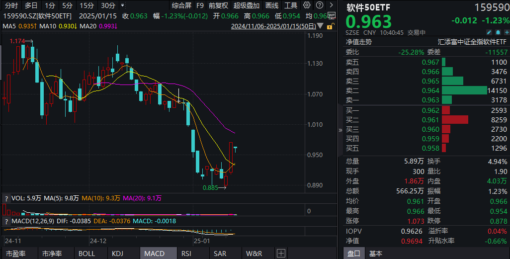The image size is (510, 259).
Task: Select the 30分 period
Action: pyautogui.click(x=108, y=5)
